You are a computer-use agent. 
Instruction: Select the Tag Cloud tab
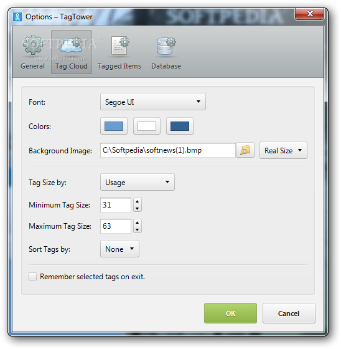(x=72, y=52)
